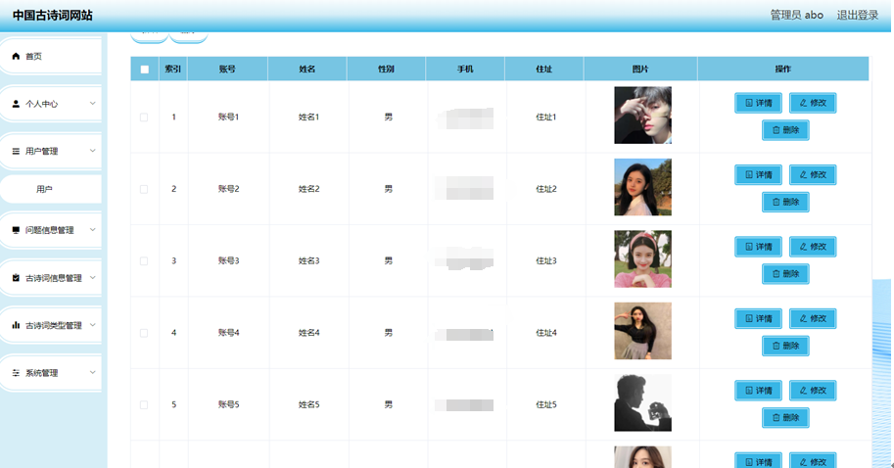Click 修改 button for 账号2

(813, 175)
